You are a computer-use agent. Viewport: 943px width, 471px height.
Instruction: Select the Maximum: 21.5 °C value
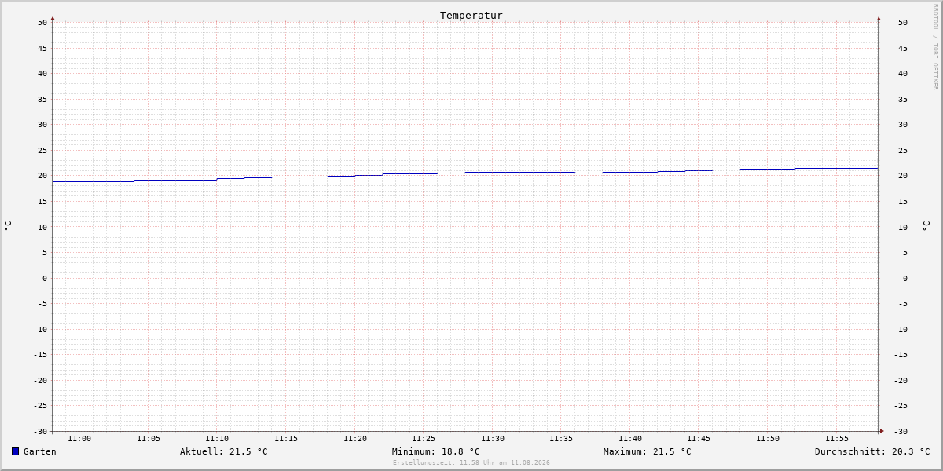(648, 451)
